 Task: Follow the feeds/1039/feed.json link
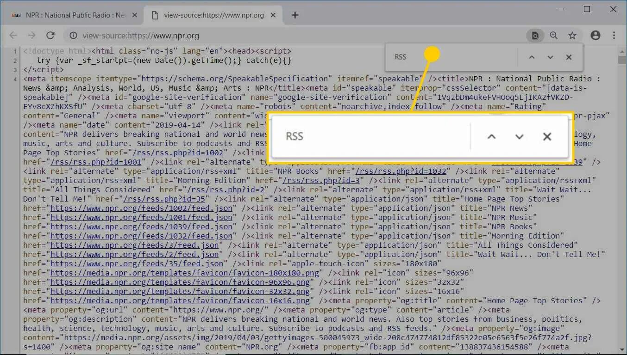coord(141,226)
